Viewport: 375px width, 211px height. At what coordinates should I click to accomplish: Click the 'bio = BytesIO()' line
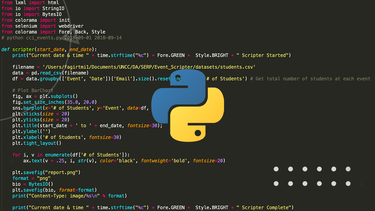tap(33, 184)
